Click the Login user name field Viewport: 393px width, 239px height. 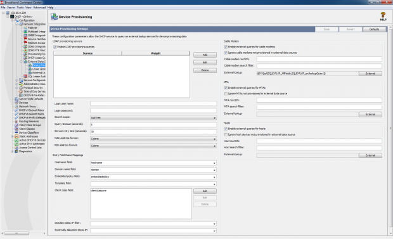(153, 103)
